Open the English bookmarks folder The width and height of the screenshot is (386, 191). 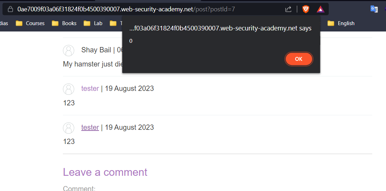[341, 23]
